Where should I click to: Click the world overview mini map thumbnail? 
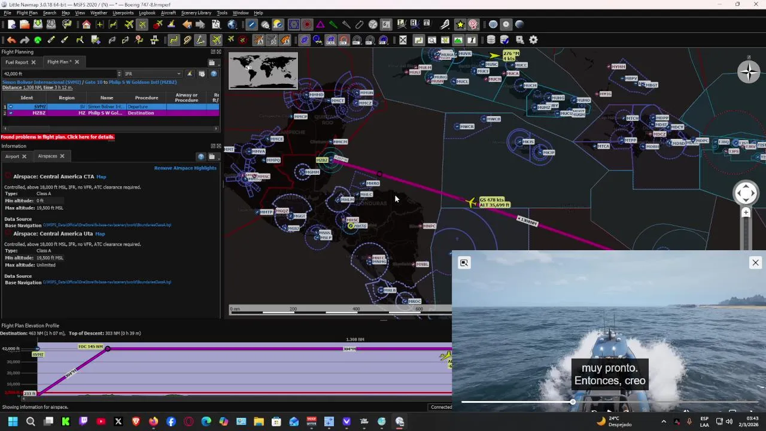263,71
